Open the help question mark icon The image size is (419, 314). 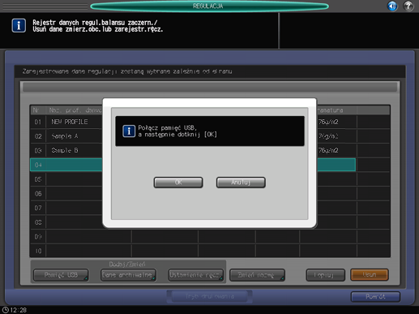pyautogui.click(x=408, y=6)
